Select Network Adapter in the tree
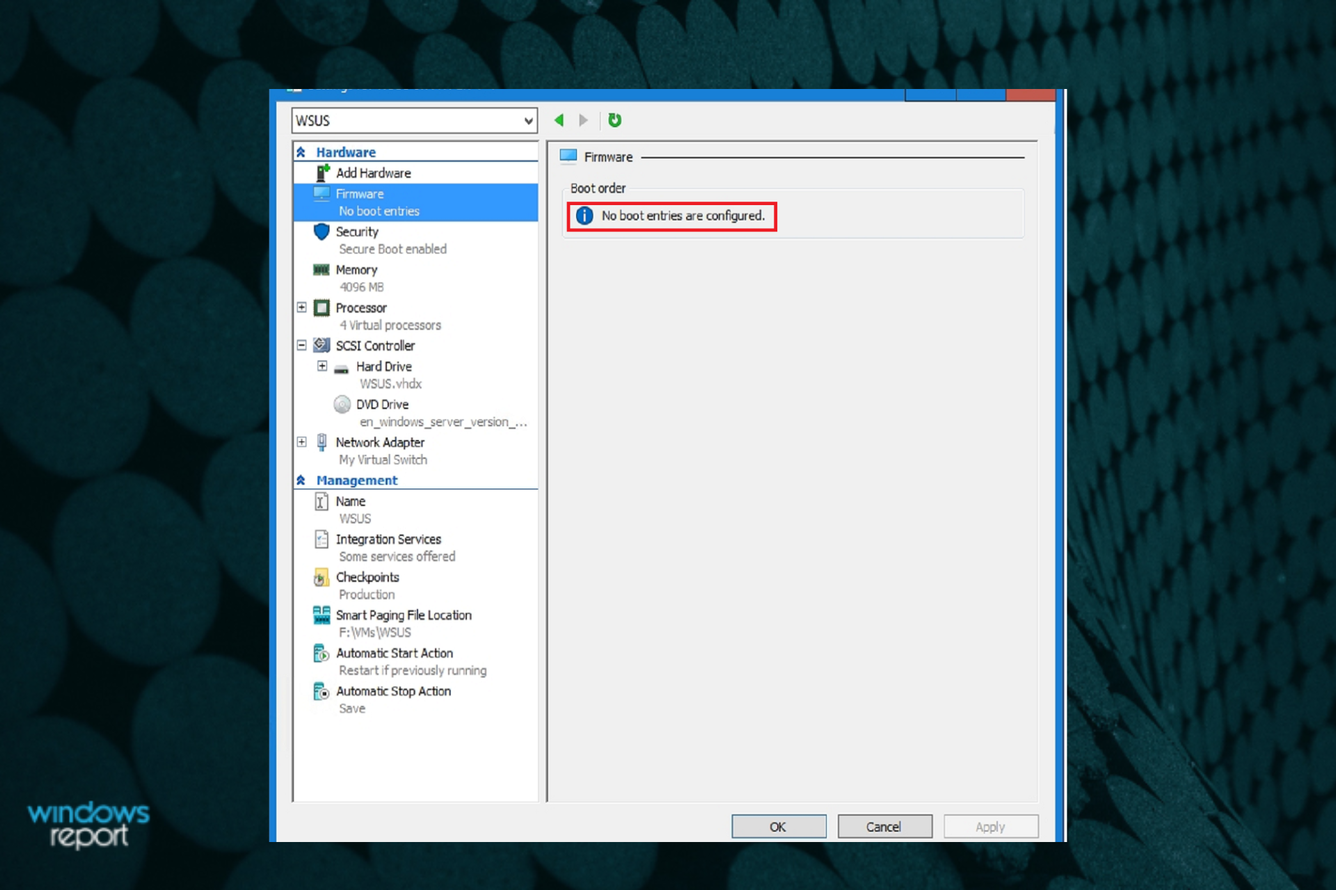The image size is (1336, 890). coord(380,442)
